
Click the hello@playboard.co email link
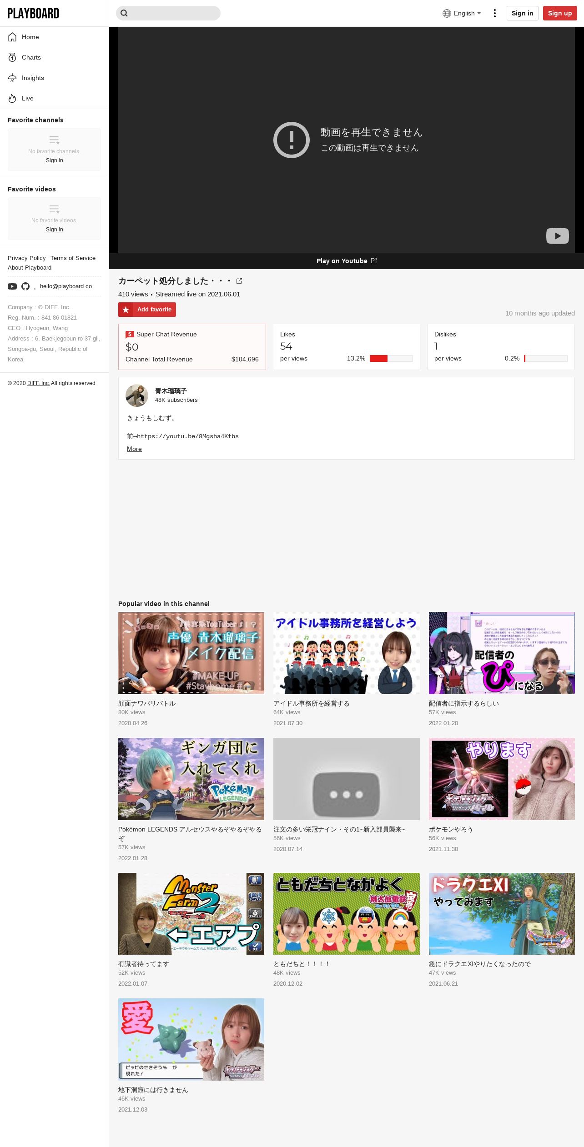(66, 286)
